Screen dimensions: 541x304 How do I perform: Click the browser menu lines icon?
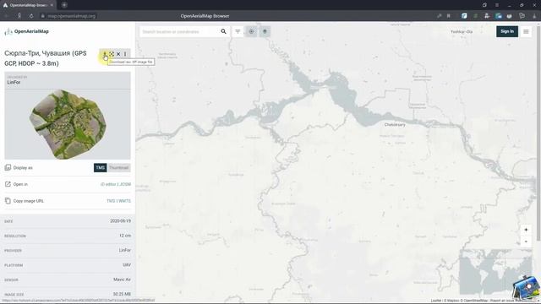(x=497, y=5)
